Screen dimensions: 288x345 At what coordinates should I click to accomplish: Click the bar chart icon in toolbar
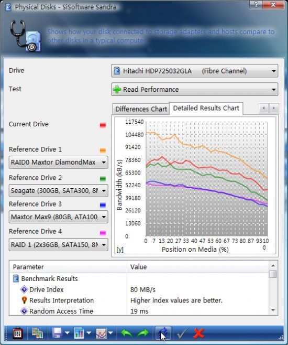79,333
